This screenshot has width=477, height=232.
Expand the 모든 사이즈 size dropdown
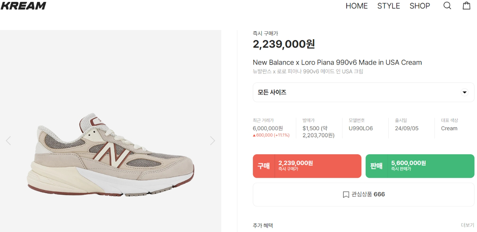(x=464, y=92)
